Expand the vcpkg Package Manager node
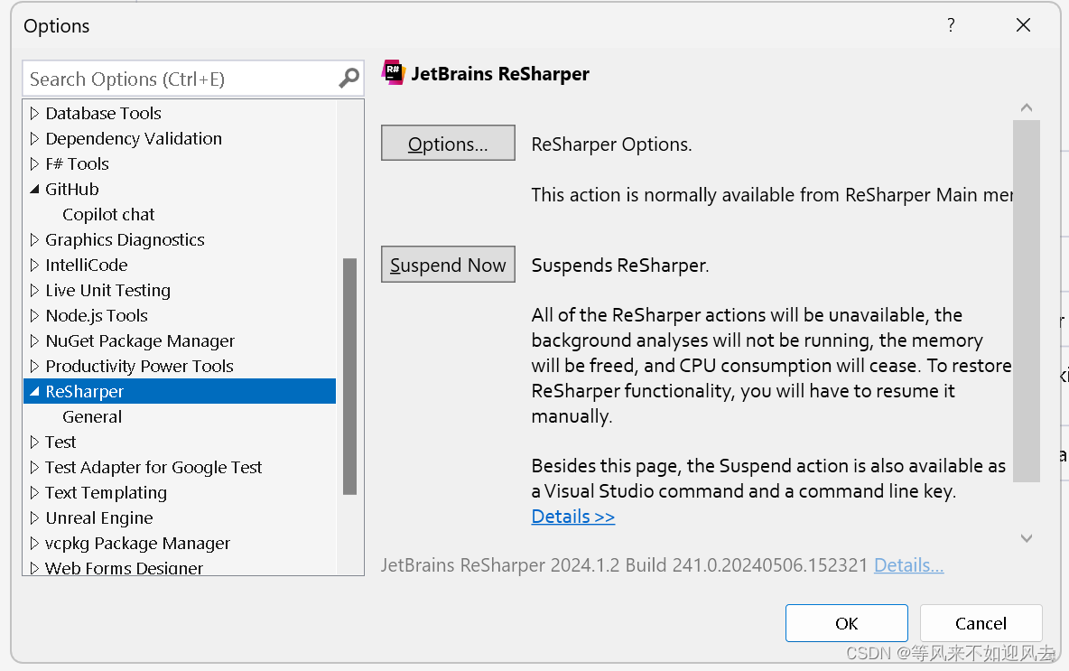Screen dimensions: 1069x671 (34, 543)
